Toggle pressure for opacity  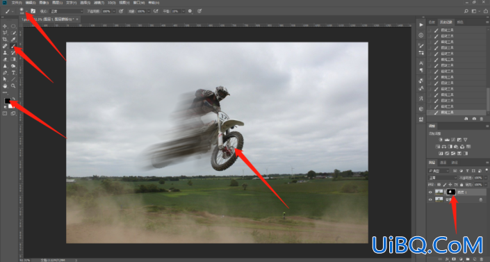(x=121, y=11)
